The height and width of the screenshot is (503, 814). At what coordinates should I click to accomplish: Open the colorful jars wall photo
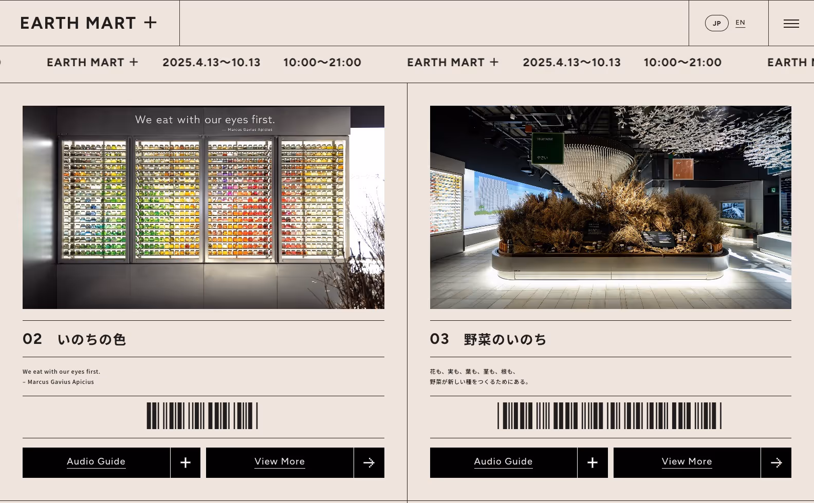click(203, 207)
